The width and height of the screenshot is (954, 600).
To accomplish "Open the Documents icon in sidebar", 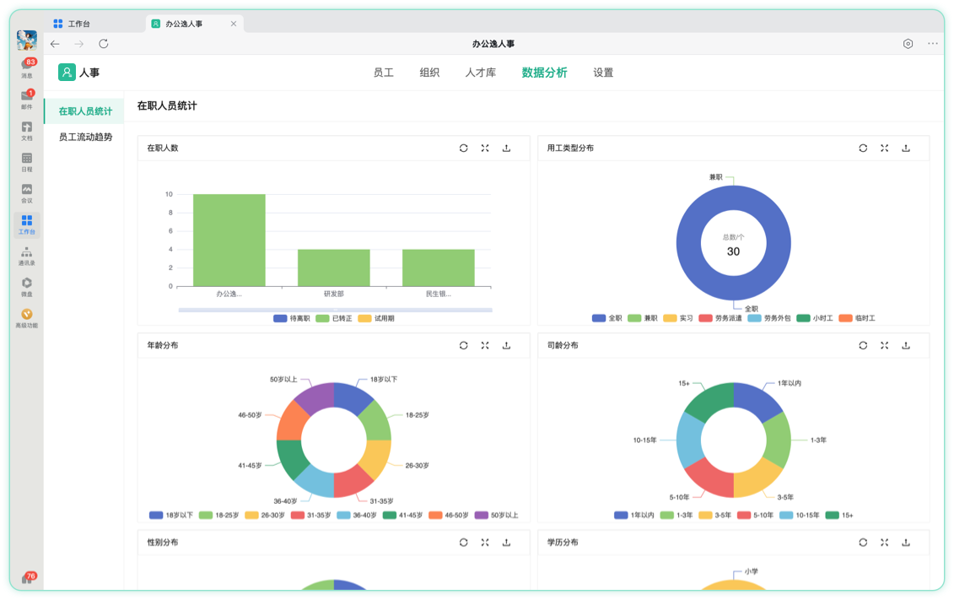I will tap(27, 130).
